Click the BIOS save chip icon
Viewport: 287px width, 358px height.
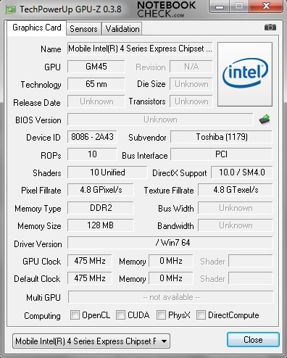(x=265, y=120)
